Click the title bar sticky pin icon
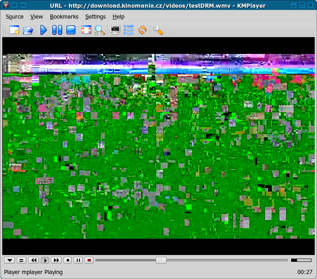 pos(15,5)
